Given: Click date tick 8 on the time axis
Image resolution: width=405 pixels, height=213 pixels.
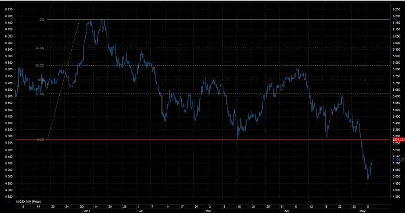Looking at the screenshot, I should (23, 207).
